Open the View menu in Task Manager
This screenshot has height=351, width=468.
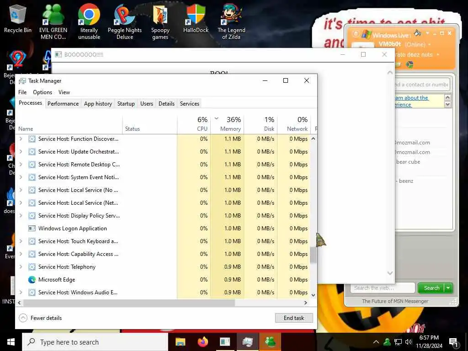tap(64, 92)
